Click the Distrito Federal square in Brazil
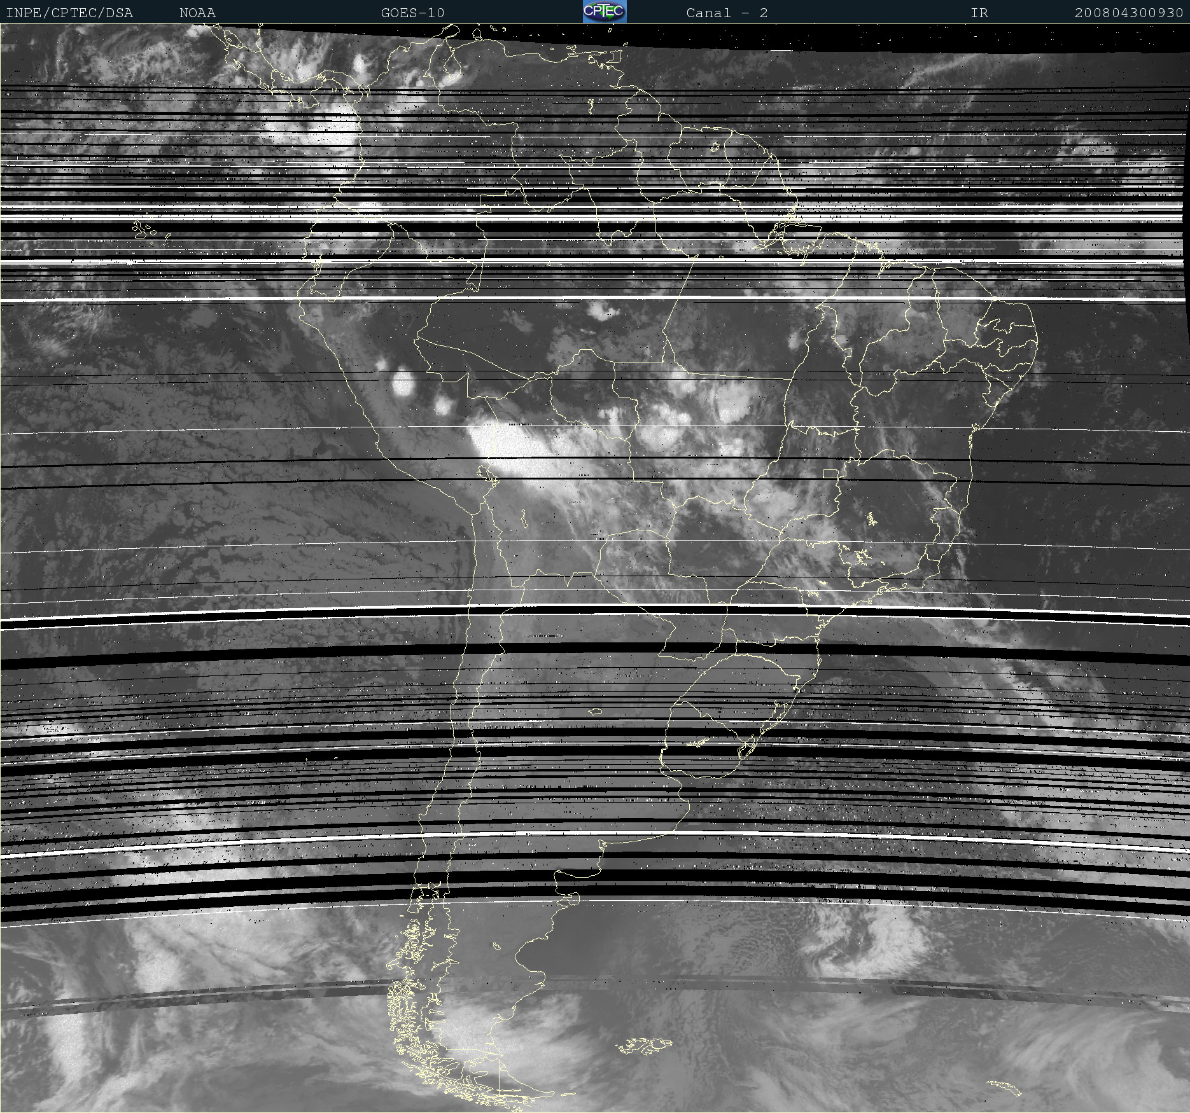1190x1113 pixels. click(830, 474)
